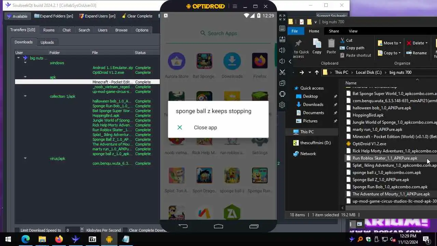Image resolution: width=437 pixels, height=246 pixels.
Task: Select OptiDroid V1.2.exe download row
Action: coord(87,72)
